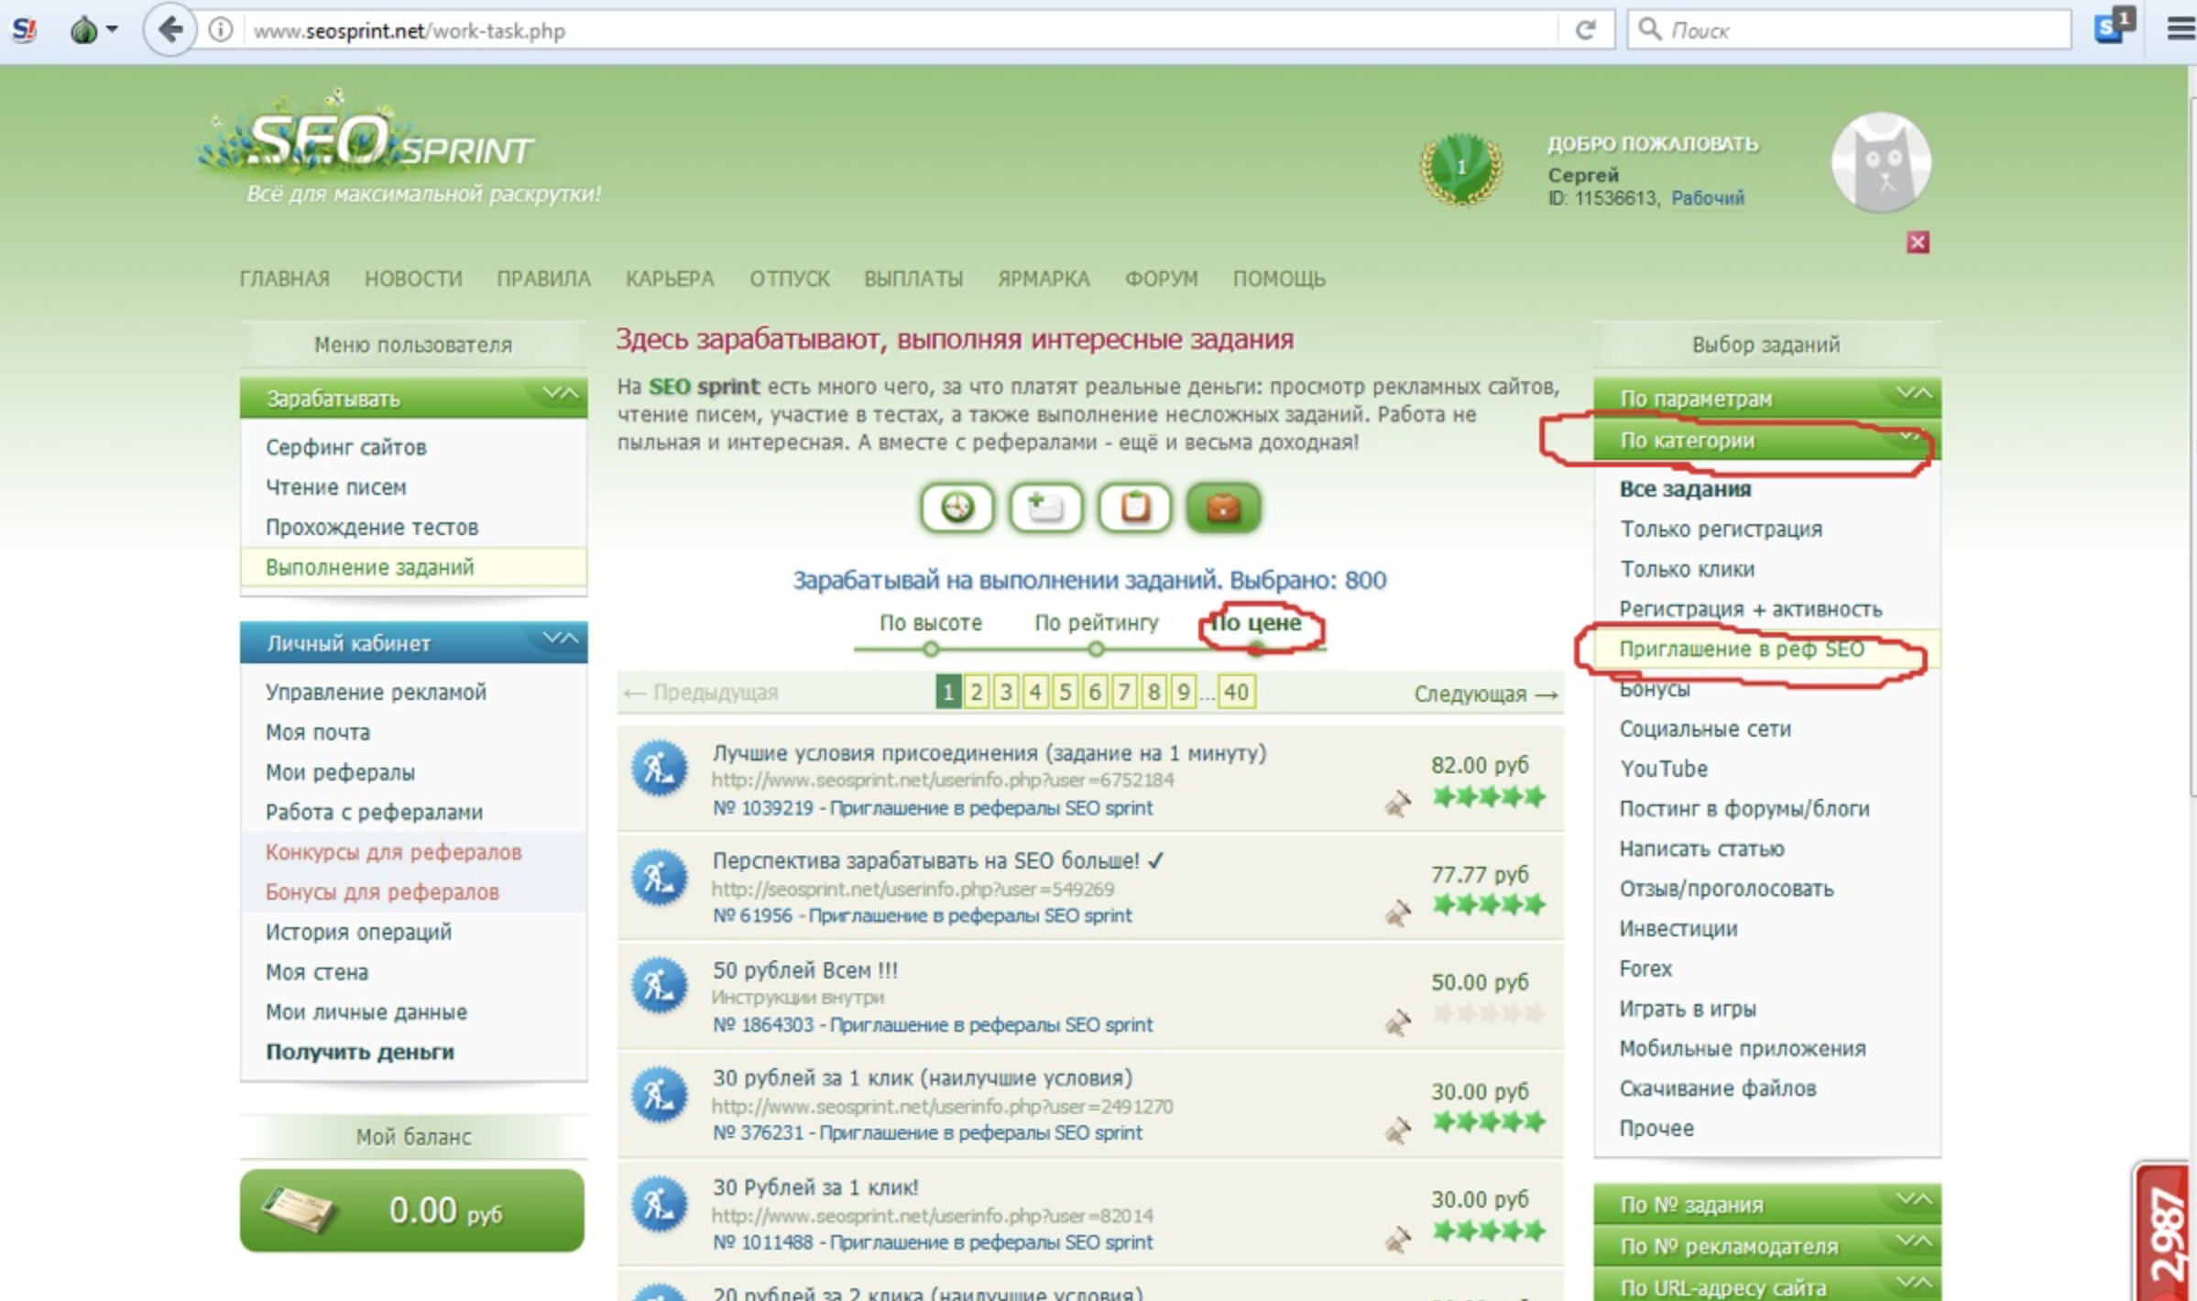Select Приглашение в реф SEO category
The image size is (2197, 1301).
pos(1741,650)
